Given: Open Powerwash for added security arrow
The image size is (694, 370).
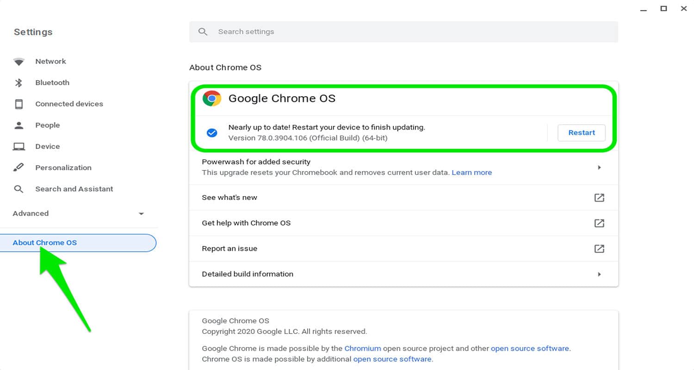Looking at the screenshot, I should 599,167.
